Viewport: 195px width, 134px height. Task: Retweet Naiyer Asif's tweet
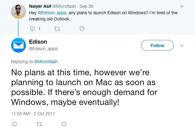57,29
